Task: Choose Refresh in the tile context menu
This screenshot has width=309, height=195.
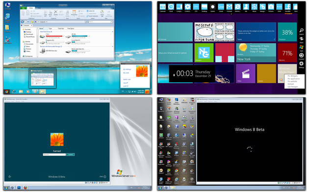Action: [x=290, y=84]
